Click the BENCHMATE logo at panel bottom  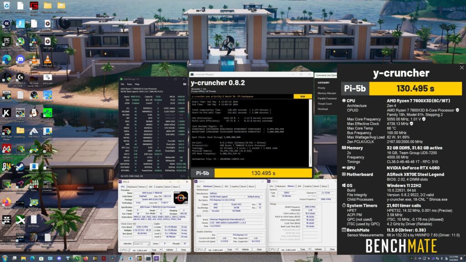401,246
